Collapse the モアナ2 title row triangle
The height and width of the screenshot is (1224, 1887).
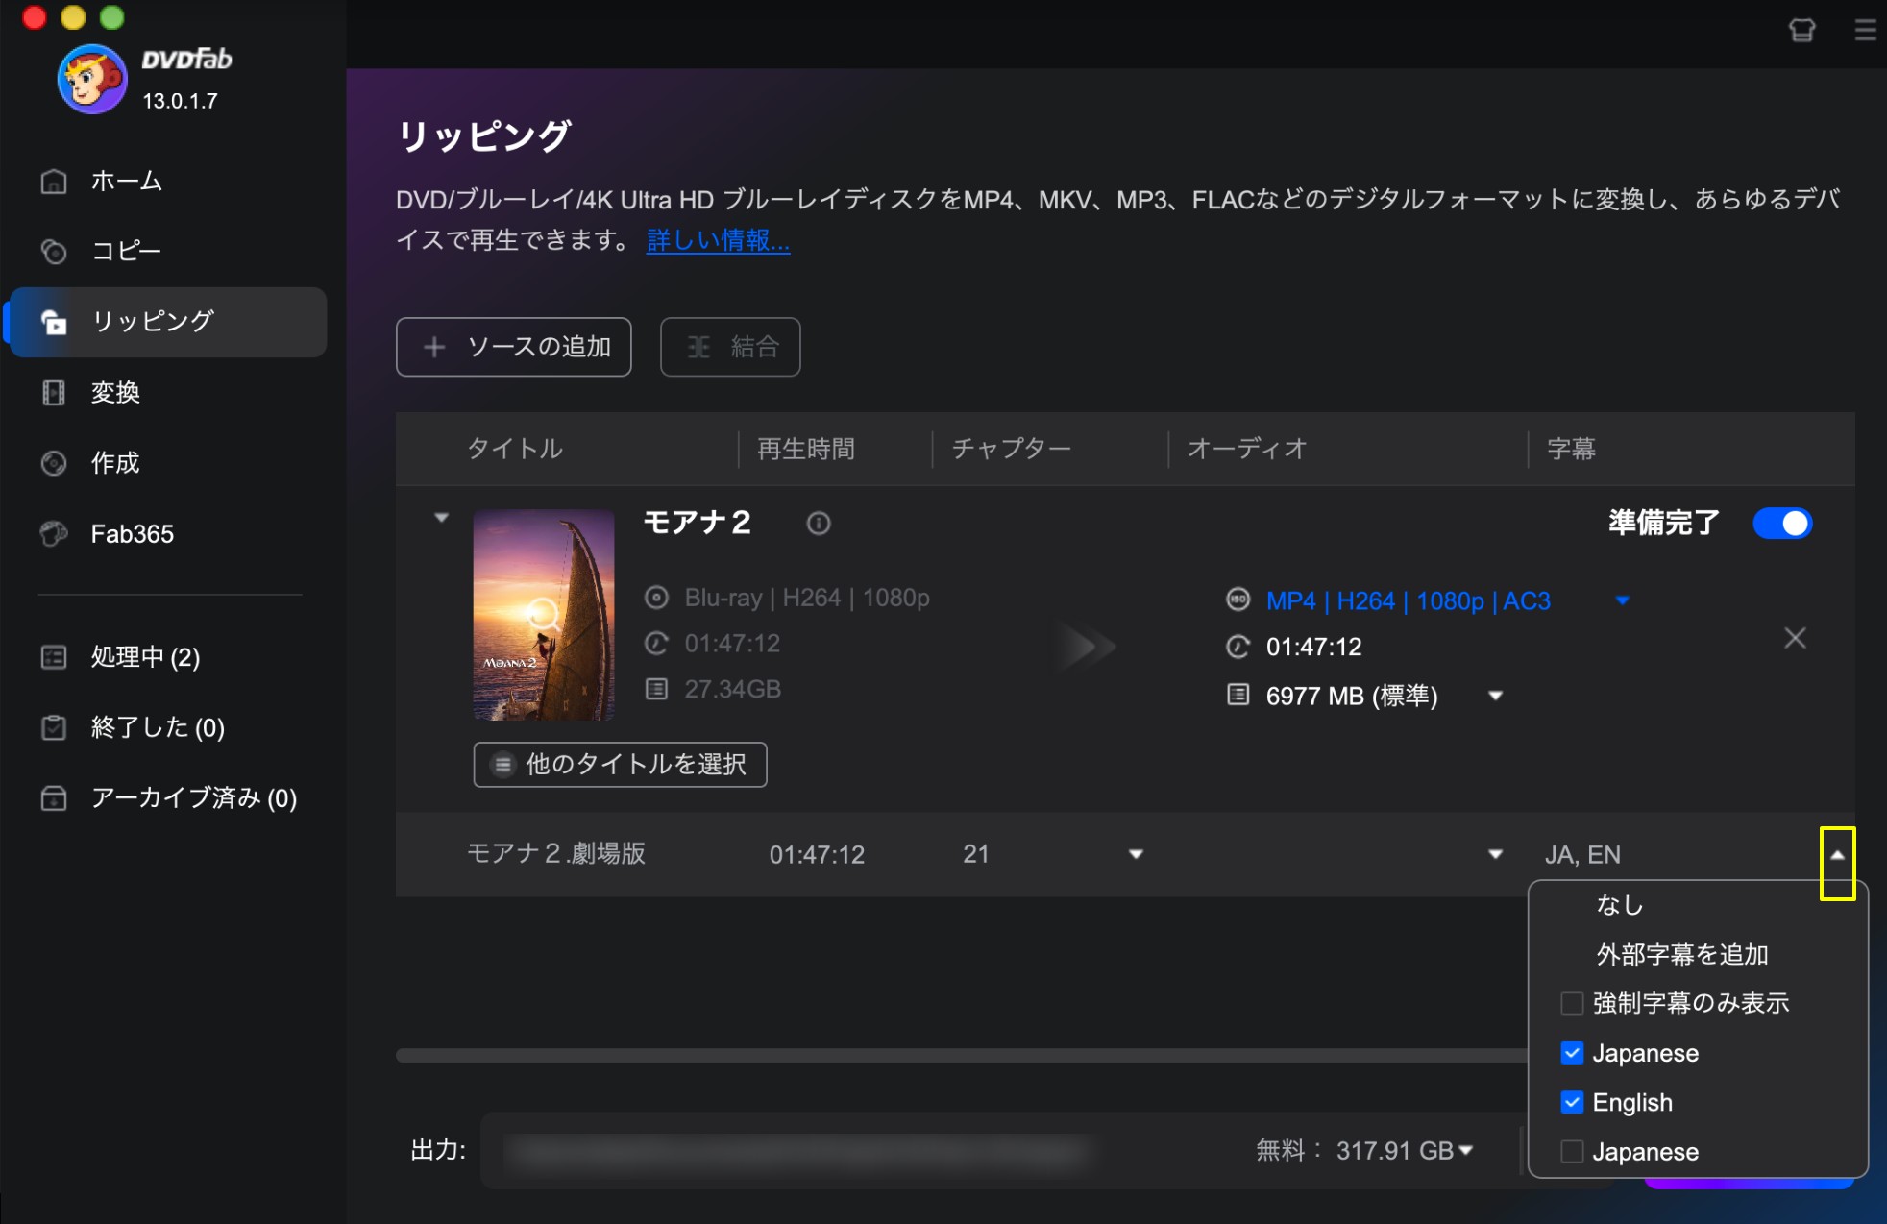pos(441,518)
